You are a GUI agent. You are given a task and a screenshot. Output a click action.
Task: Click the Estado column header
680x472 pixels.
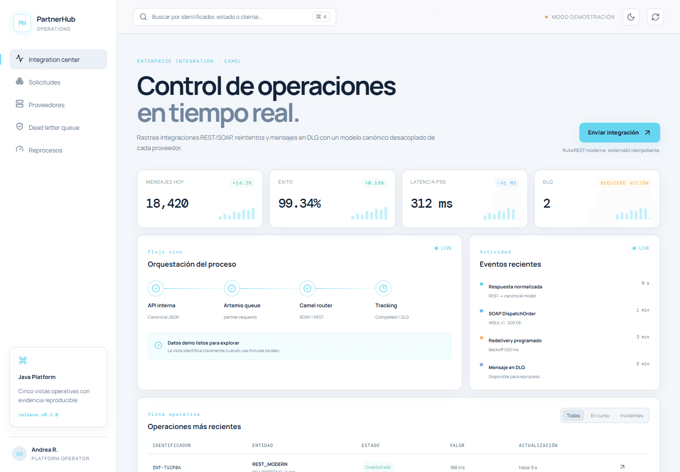371,446
